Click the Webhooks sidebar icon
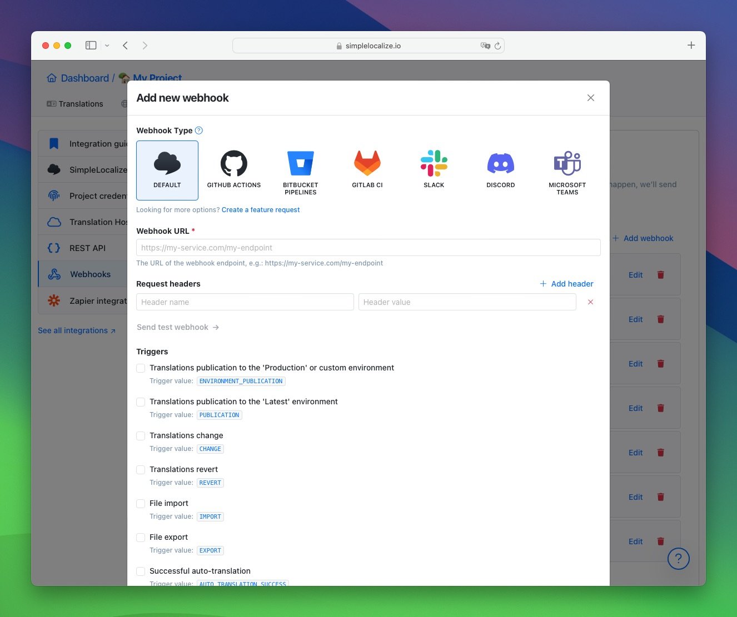This screenshot has width=737, height=617. (54, 274)
